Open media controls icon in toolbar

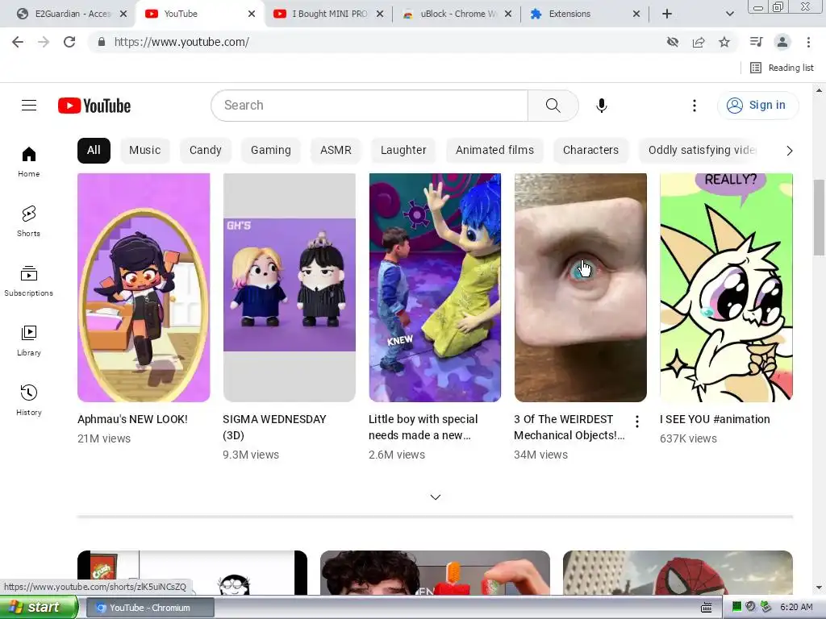(757, 42)
